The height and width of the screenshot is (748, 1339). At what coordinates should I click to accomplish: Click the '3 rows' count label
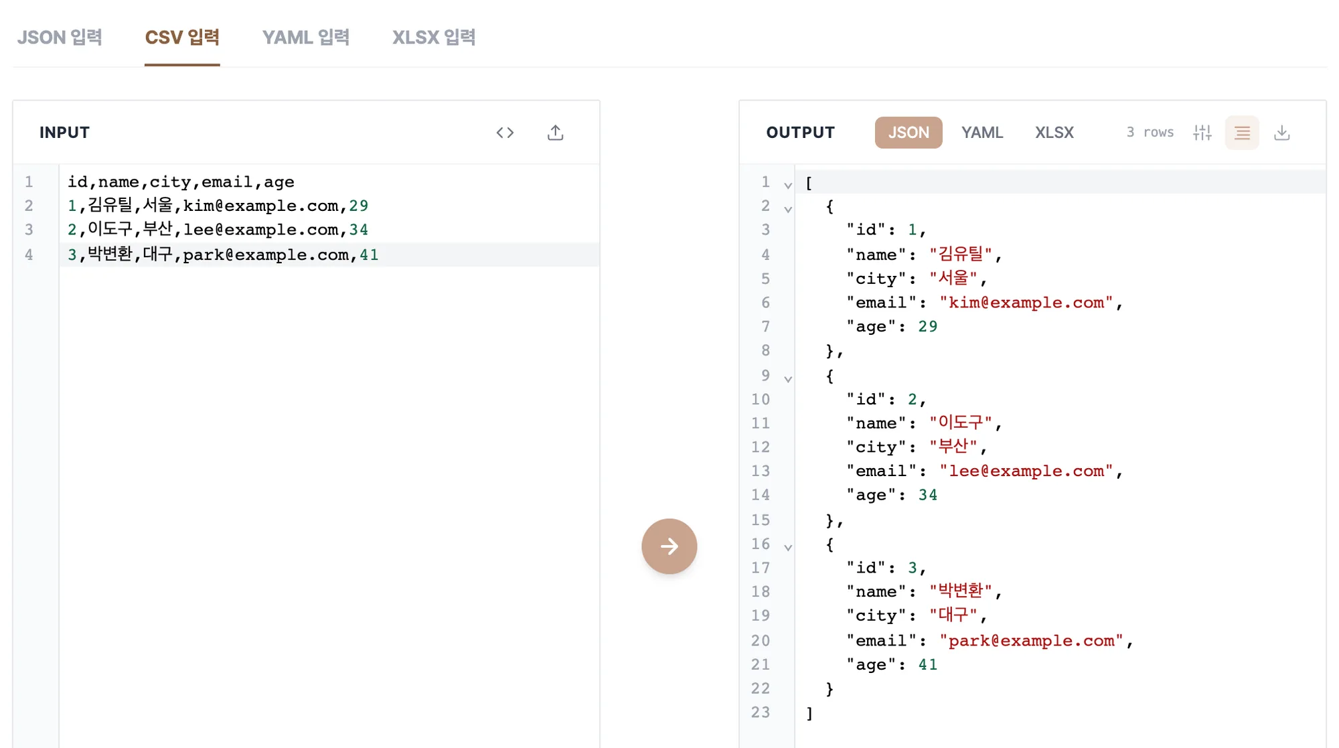point(1150,133)
